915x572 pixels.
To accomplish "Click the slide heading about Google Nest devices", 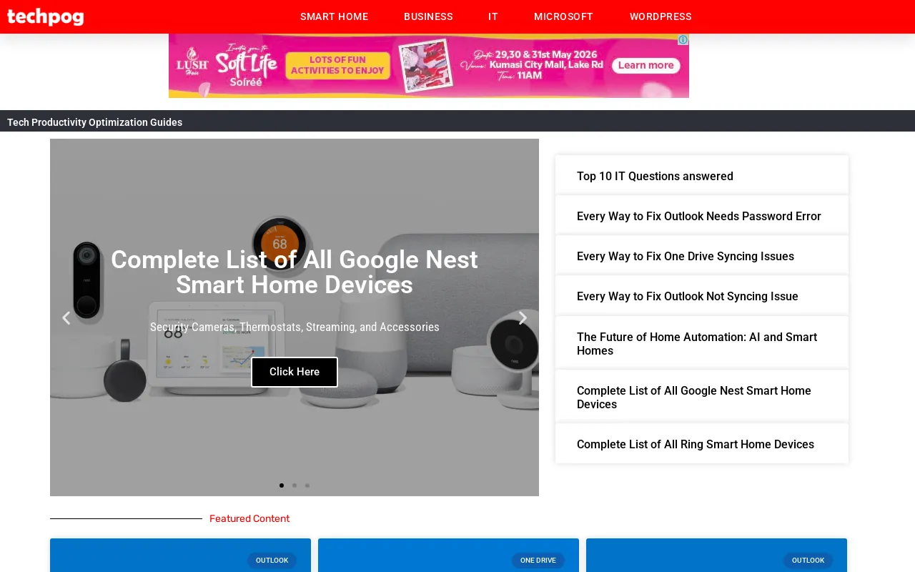I will (295, 272).
